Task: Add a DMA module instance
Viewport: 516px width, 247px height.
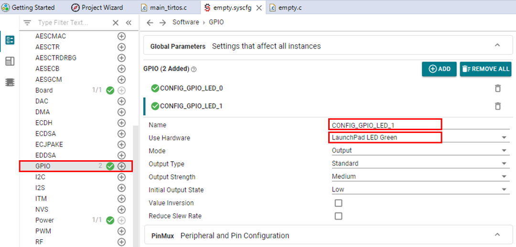Action: click(121, 112)
